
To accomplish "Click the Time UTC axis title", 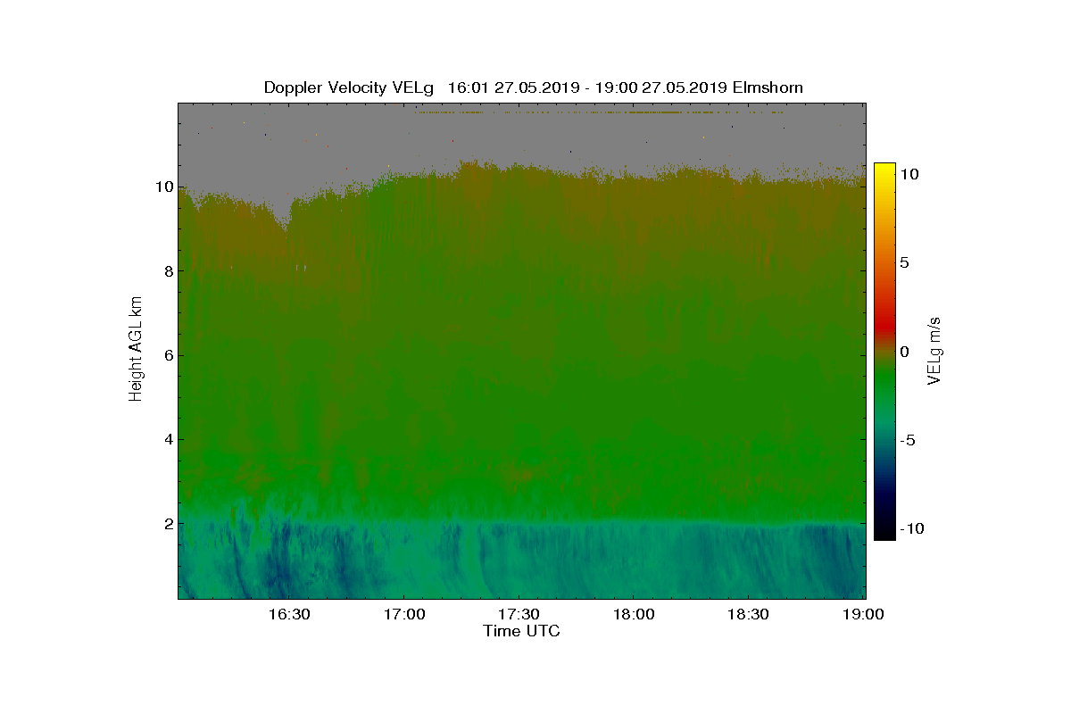I will click(522, 631).
